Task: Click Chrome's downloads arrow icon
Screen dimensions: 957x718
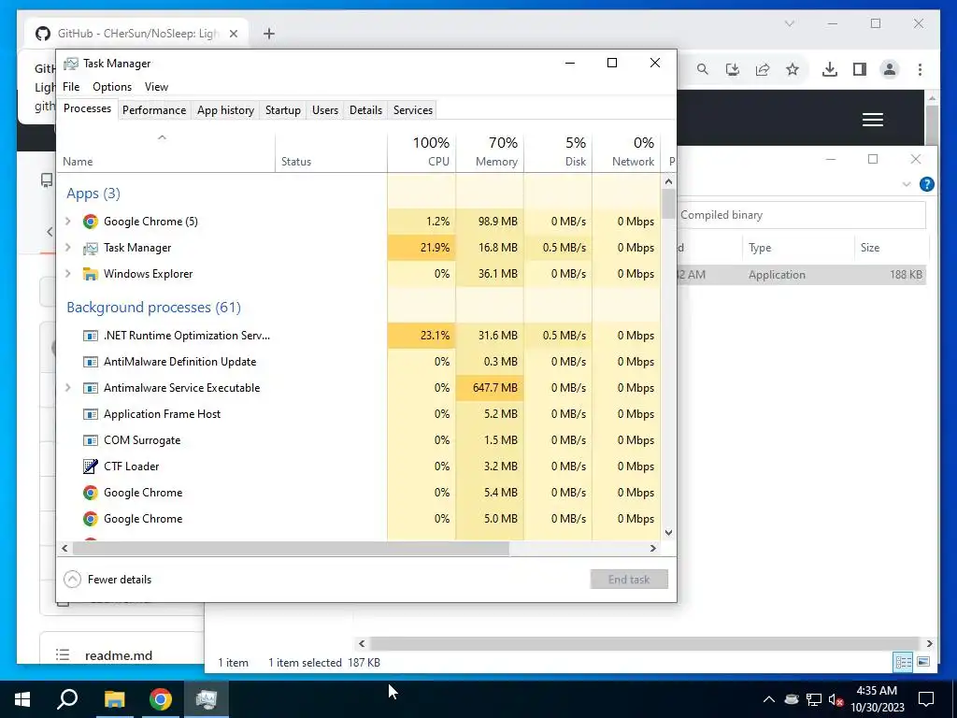Action: click(x=830, y=69)
